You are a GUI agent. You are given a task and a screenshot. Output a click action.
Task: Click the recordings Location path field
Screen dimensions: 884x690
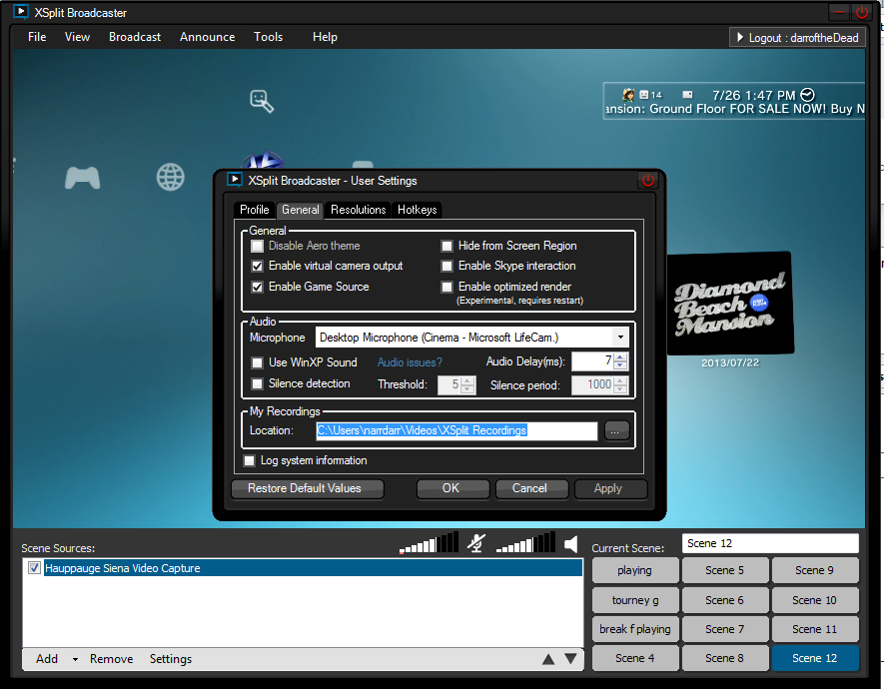pyautogui.click(x=456, y=431)
